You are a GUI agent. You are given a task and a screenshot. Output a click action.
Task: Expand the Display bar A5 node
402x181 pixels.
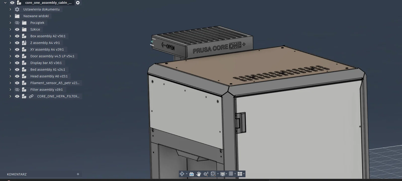(x=10, y=63)
